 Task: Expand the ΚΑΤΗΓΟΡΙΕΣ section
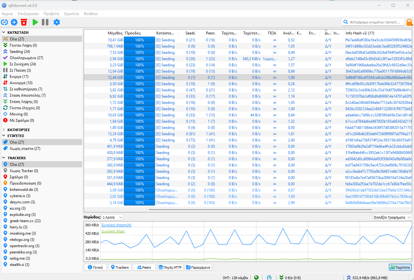tap(4, 130)
